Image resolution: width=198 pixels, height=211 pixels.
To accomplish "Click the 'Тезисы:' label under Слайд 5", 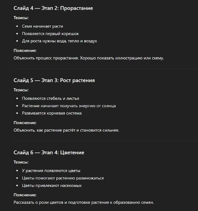I will pos(21,90).
